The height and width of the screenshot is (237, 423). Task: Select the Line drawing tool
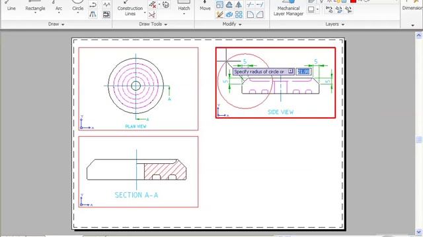point(11,5)
